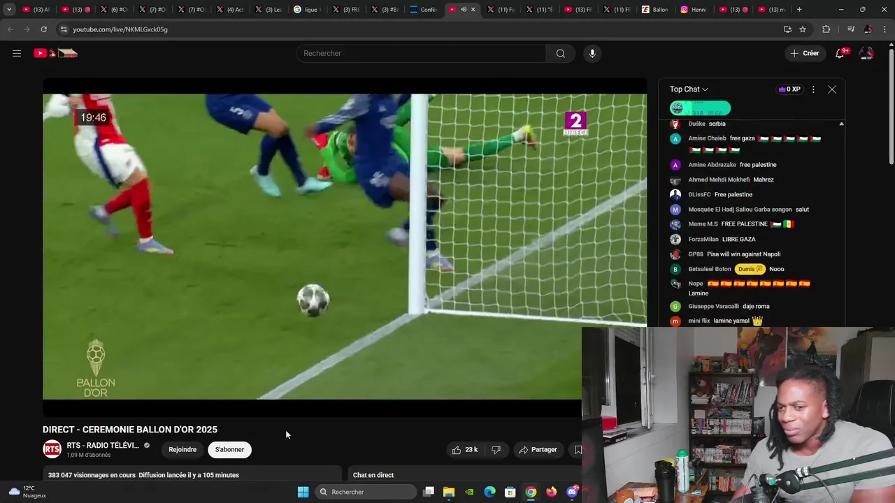This screenshot has width=895, height=503.
Task: Click the video title 'DIRECT - CEREMONIE BALLON D'OR 2025'
Action: [x=130, y=430]
